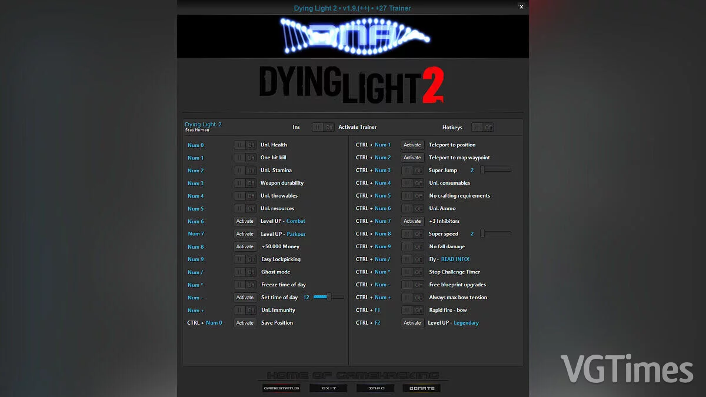The width and height of the screenshot is (706, 397).
Task: Activate the +50.000 Money cheat
Action: [245, 246]
